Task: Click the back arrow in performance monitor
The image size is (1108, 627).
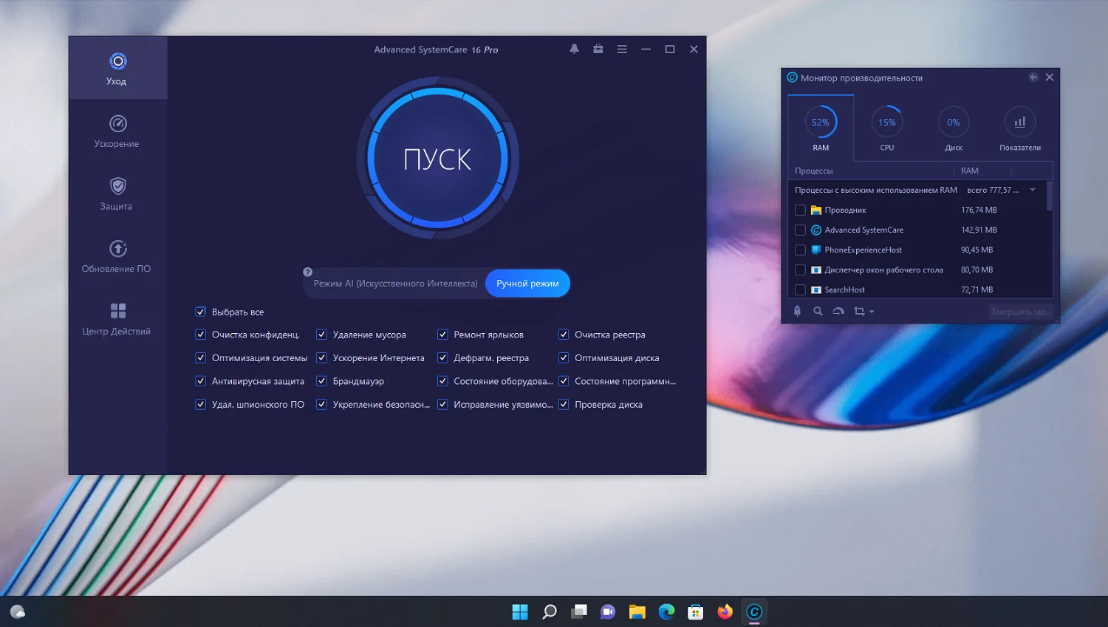Action: [1033, 78]
